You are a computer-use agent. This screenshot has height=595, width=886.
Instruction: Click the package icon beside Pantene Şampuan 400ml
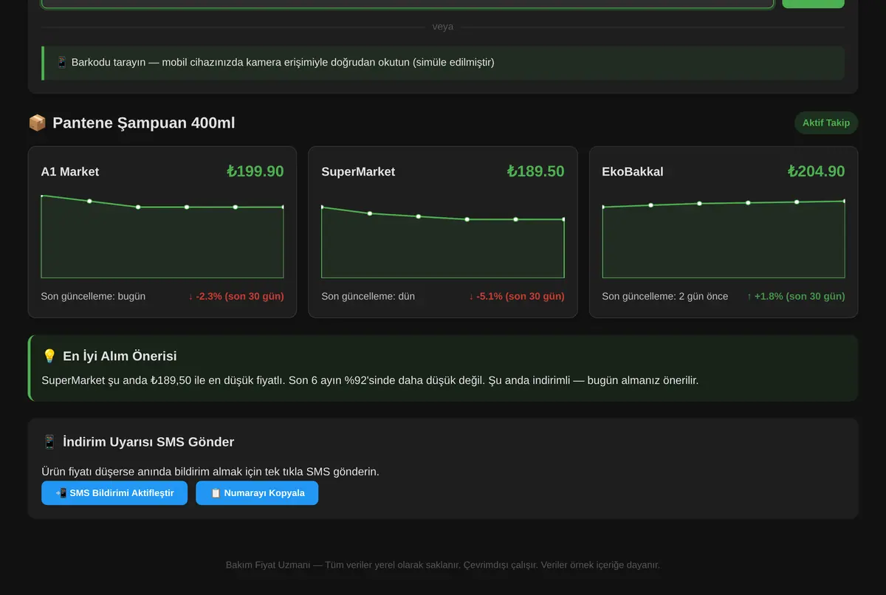[37, 123]
